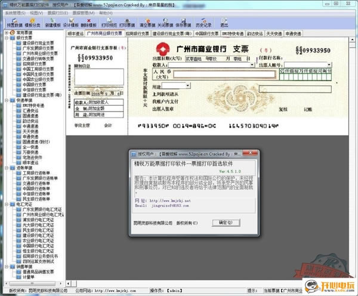
Task: Click 清空票据 toolbar icon
Action: (x=147, y=23)
